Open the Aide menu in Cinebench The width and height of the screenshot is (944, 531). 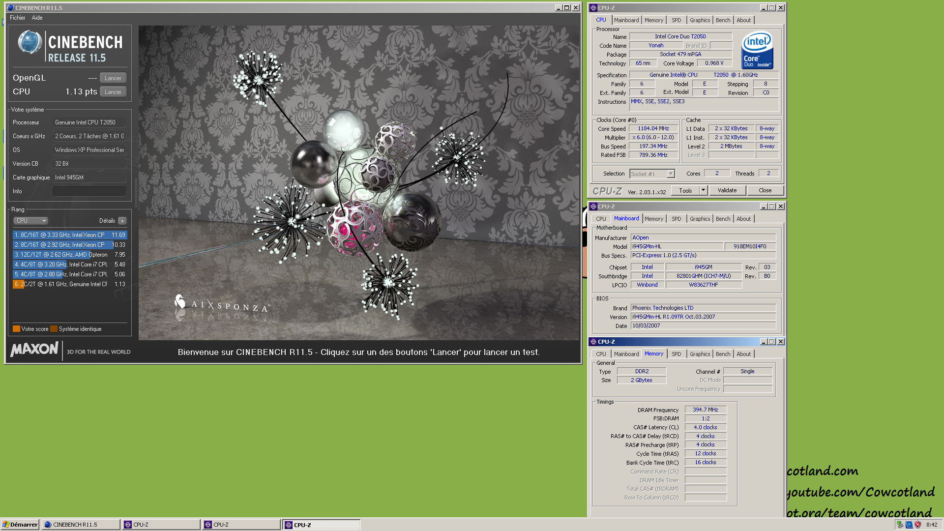point(37,18)
